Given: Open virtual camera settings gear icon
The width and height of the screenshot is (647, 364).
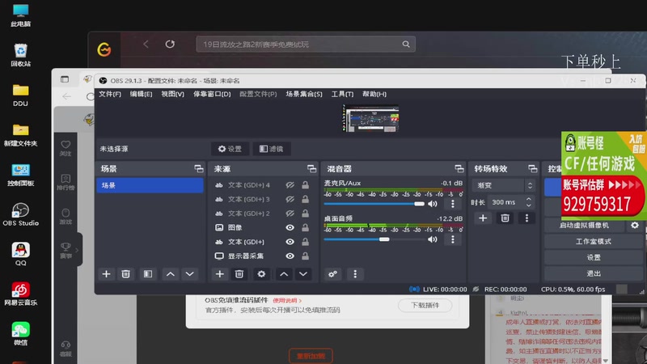Looking at the screenshot, I should (x=635, y=225).
